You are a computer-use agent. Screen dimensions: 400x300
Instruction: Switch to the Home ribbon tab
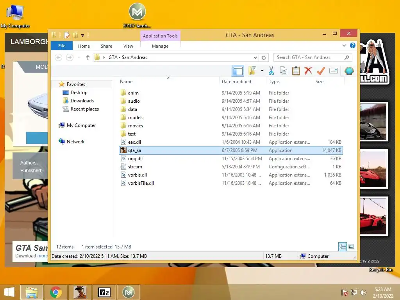pos(84,46)
